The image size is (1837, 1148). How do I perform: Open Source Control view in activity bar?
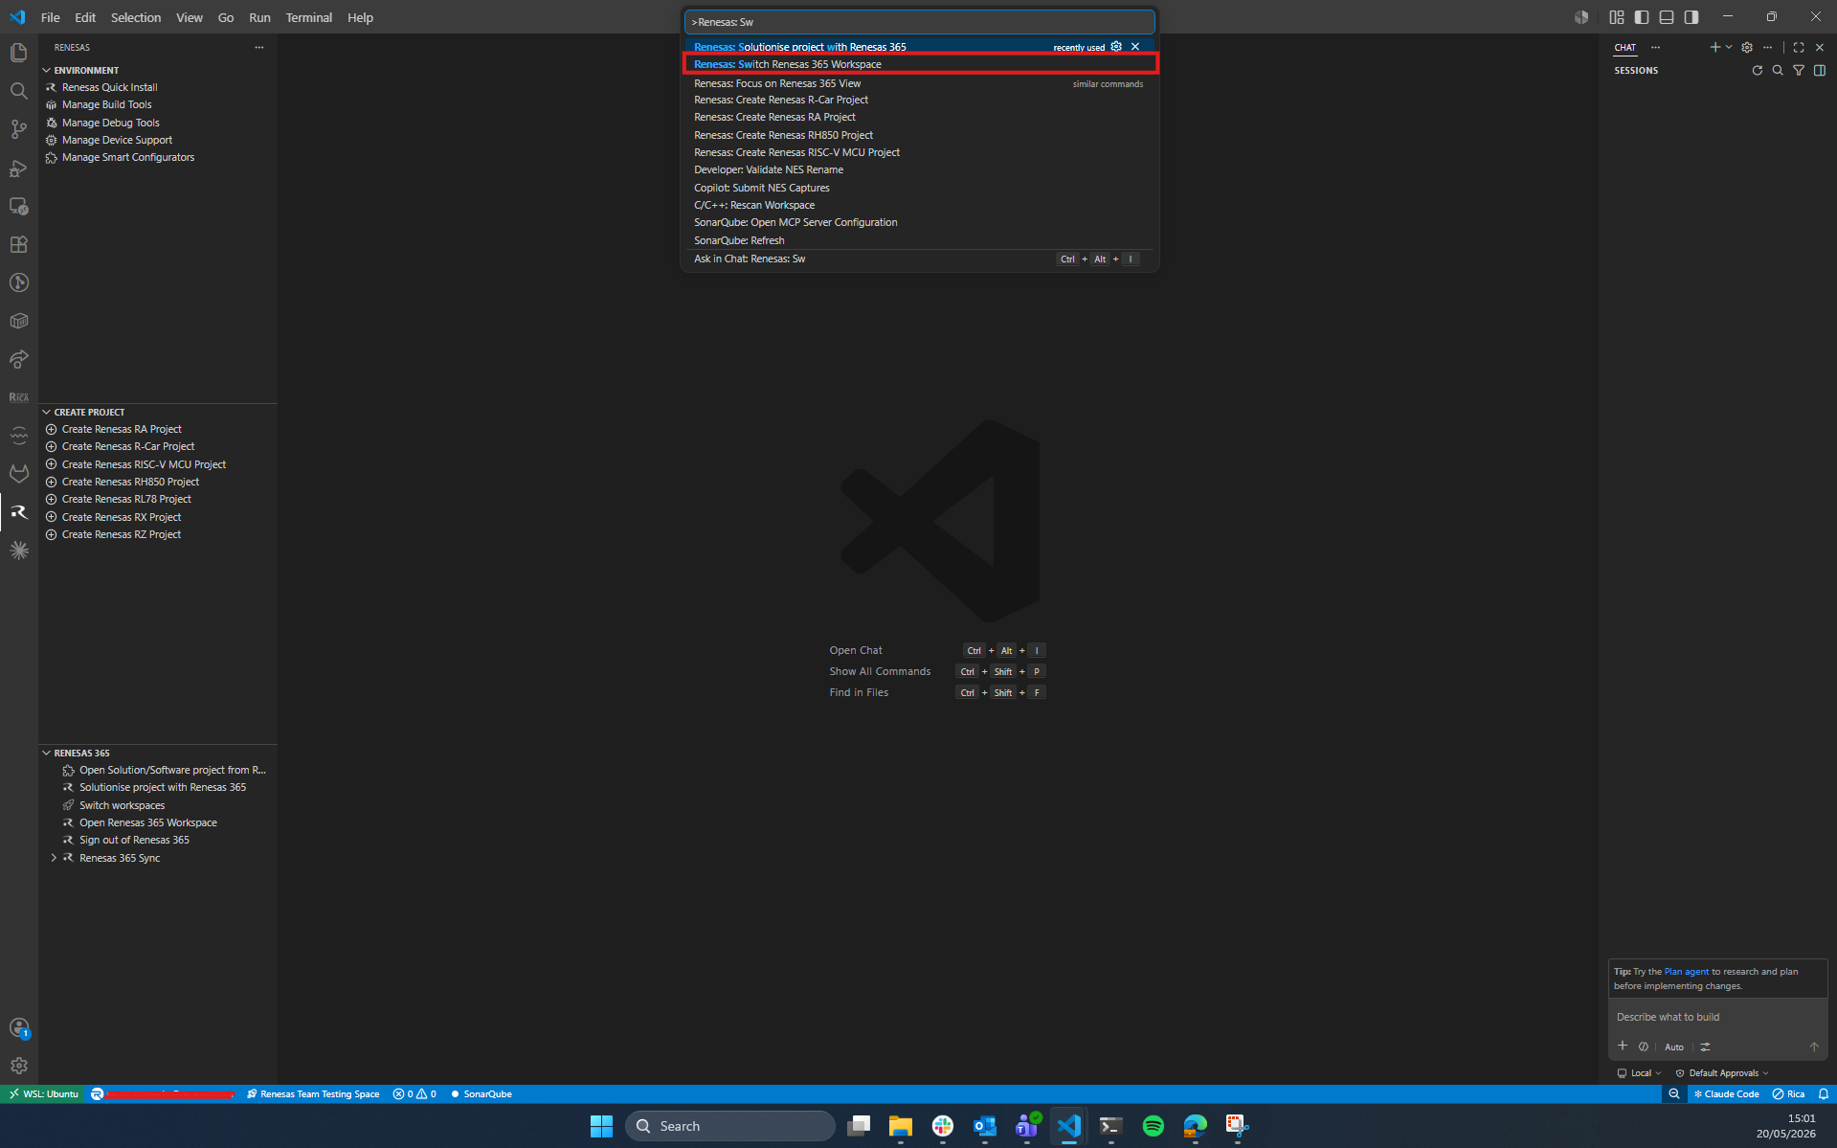(18, 129)
